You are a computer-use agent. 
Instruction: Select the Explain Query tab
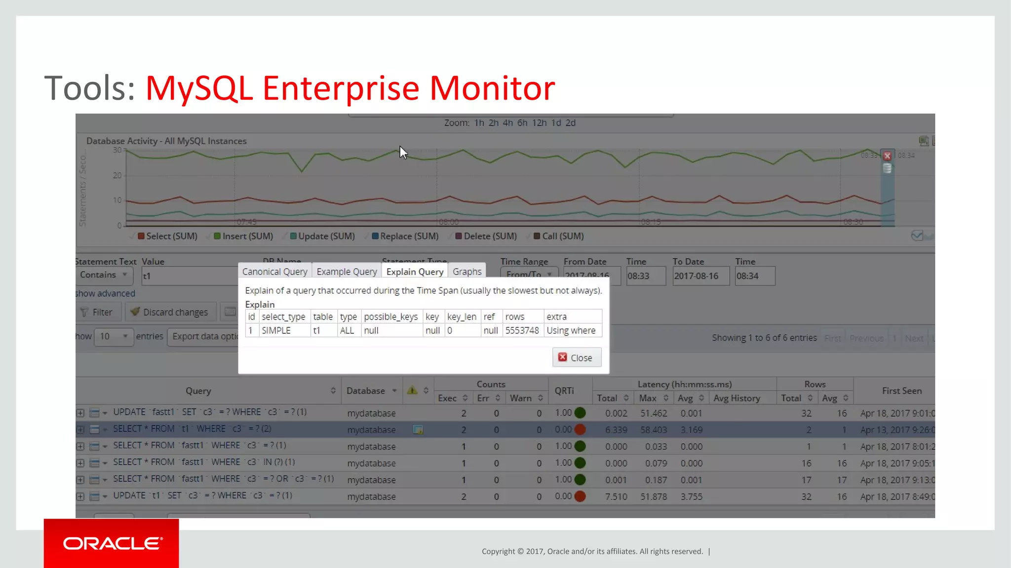pyautogui.click(x=415, y=271)
